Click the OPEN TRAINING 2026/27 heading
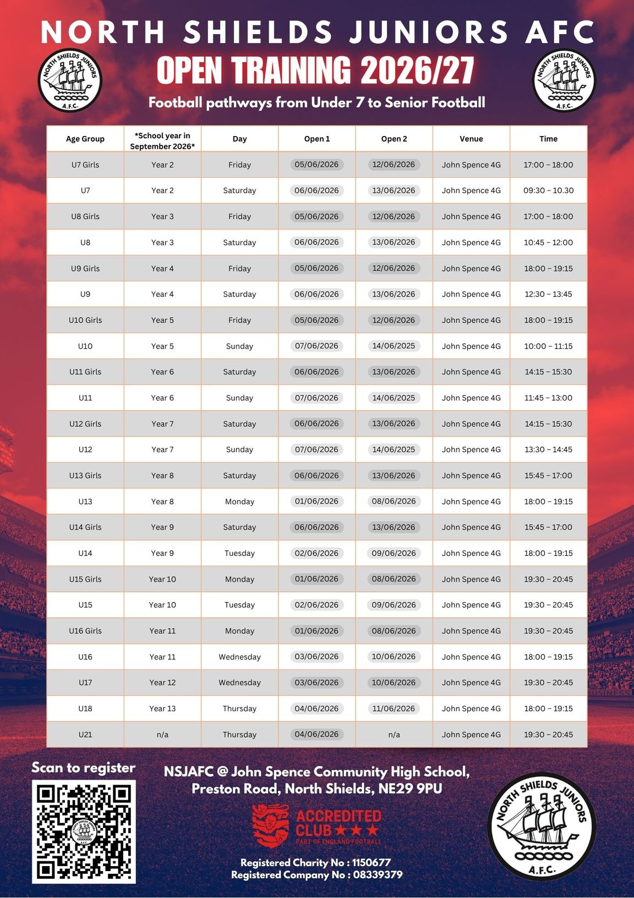The height and width of the screenshot is (898, 634). (x=315, y=71)
